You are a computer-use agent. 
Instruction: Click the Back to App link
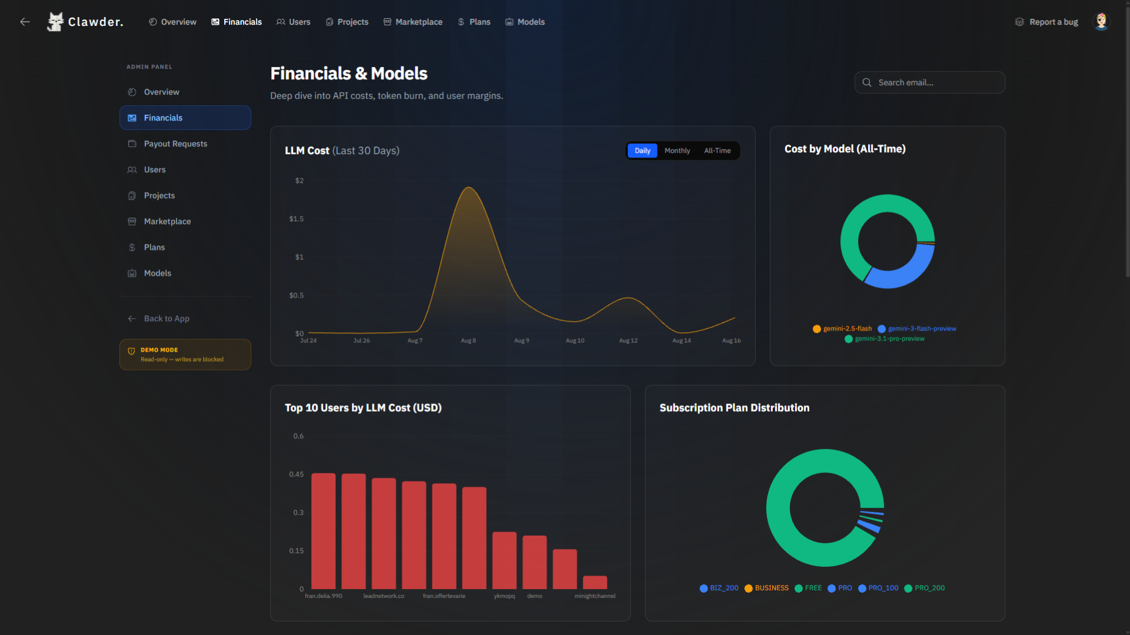(x=185, y=318)
